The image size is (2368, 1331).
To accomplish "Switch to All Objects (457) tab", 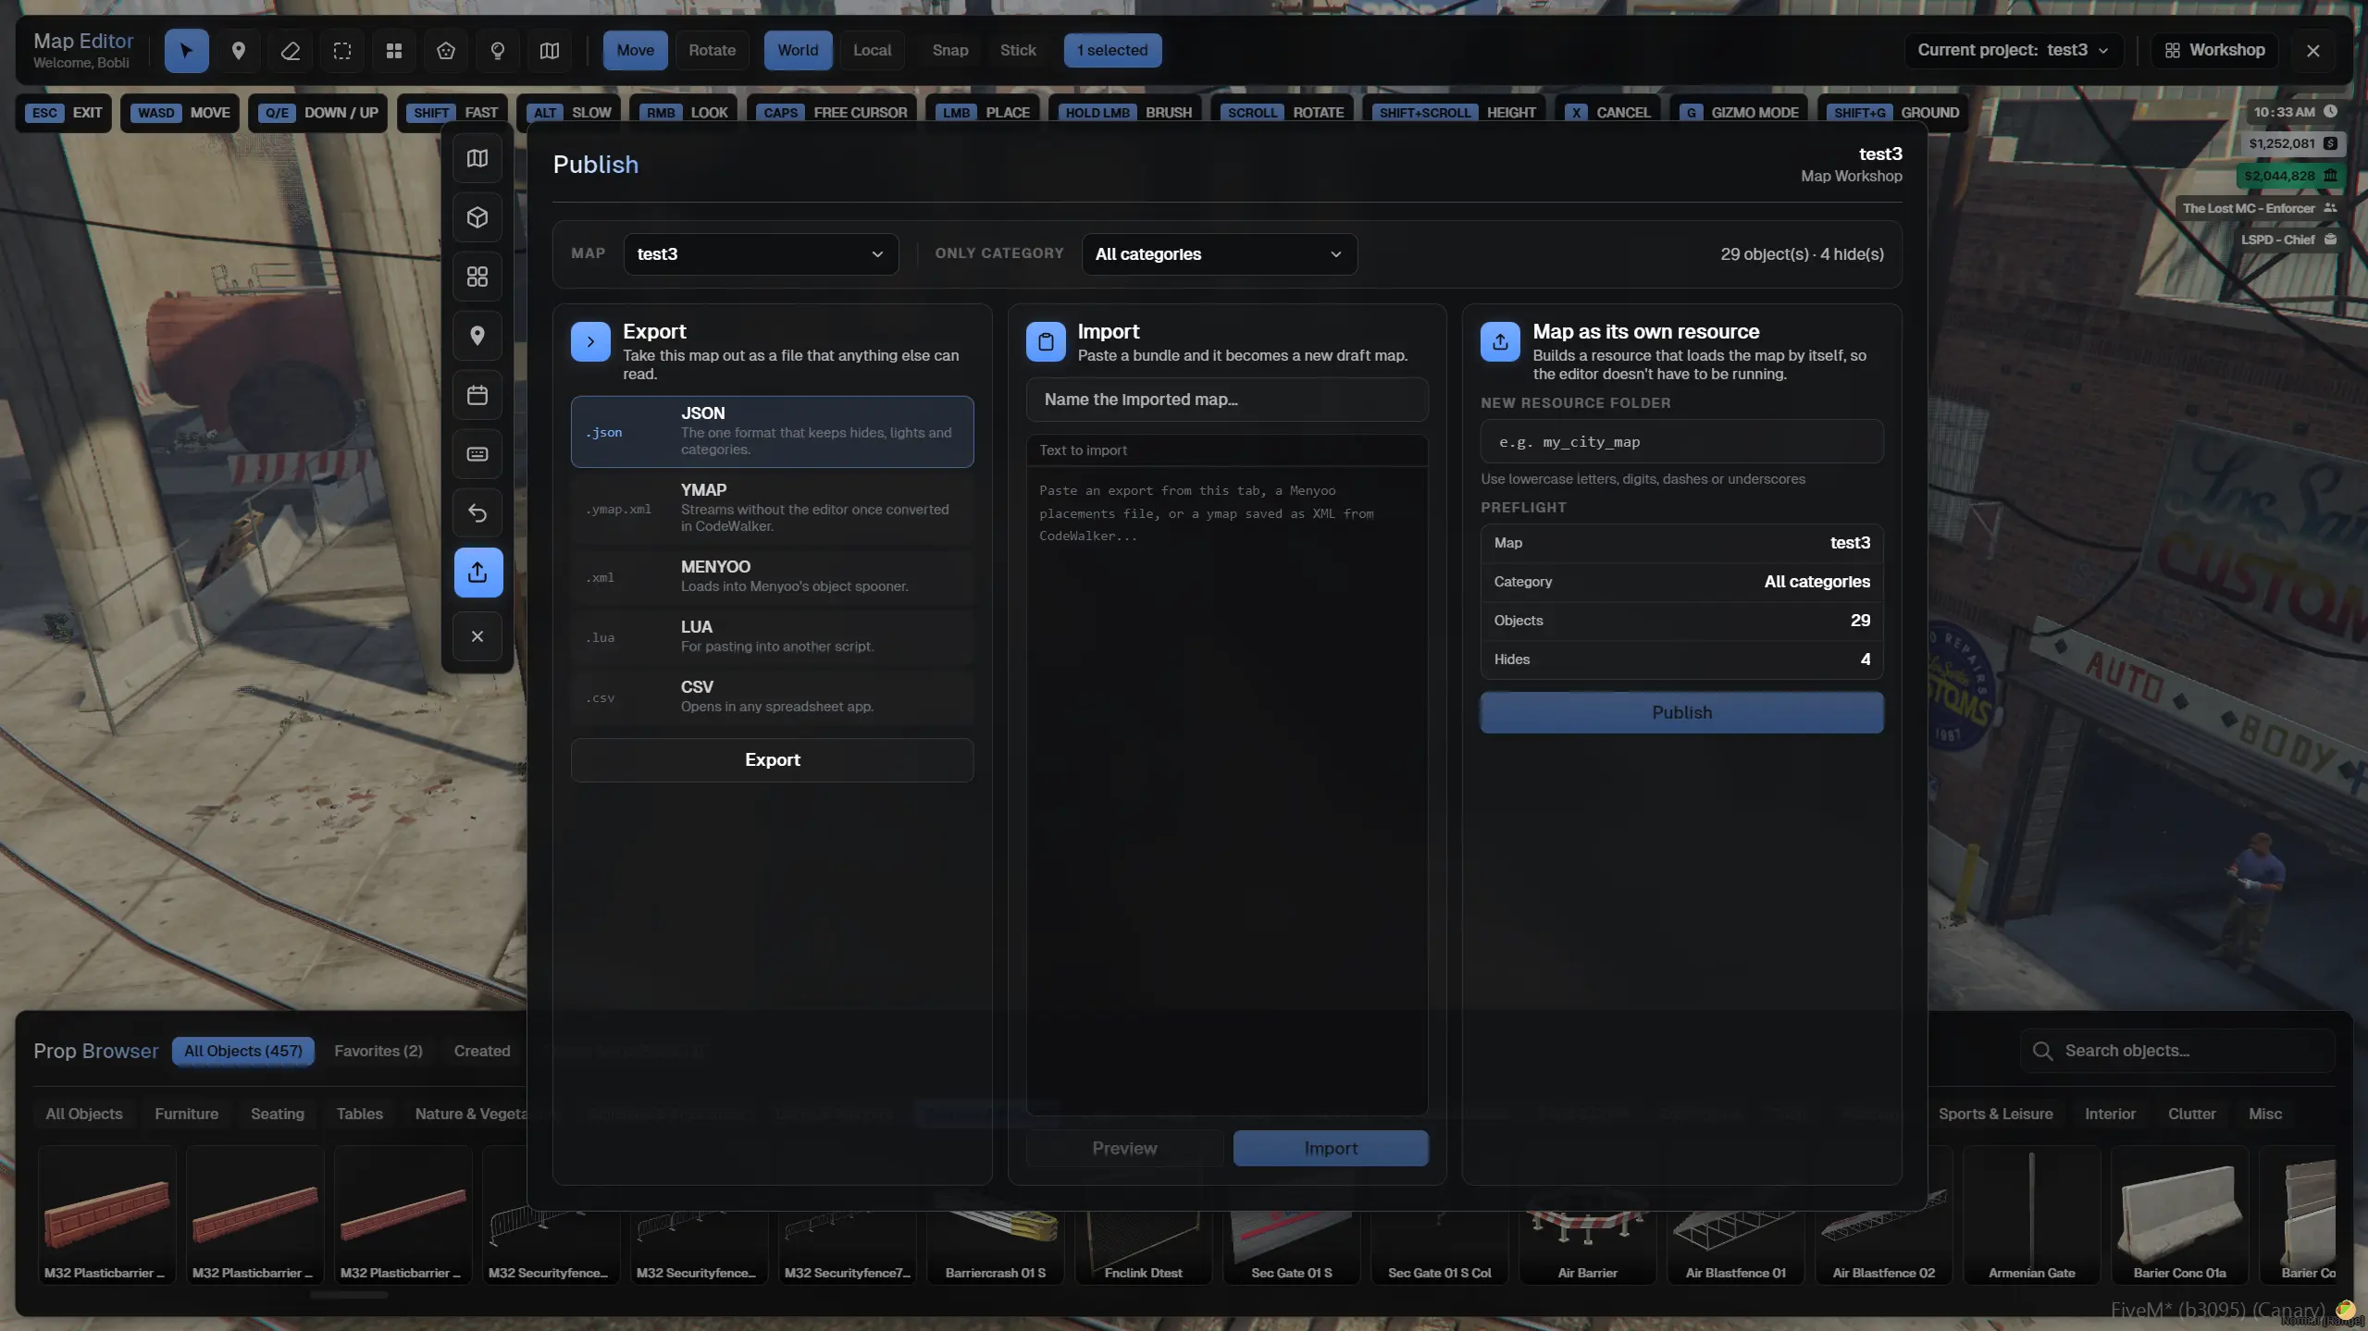I will (x=242, y=1051).
